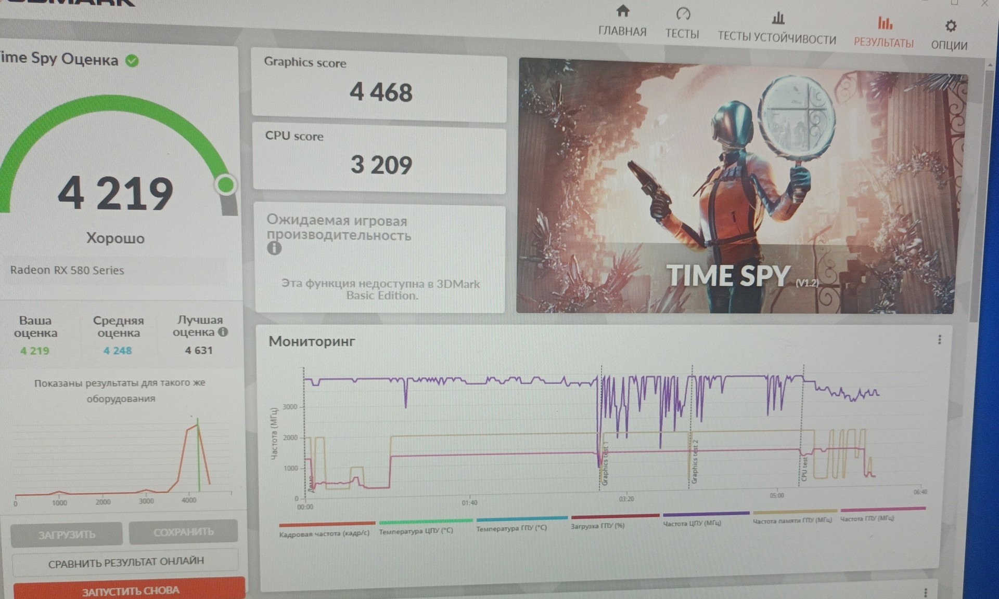Click info icon under expected game performance

pyautogui.click(x=274, y=248)
